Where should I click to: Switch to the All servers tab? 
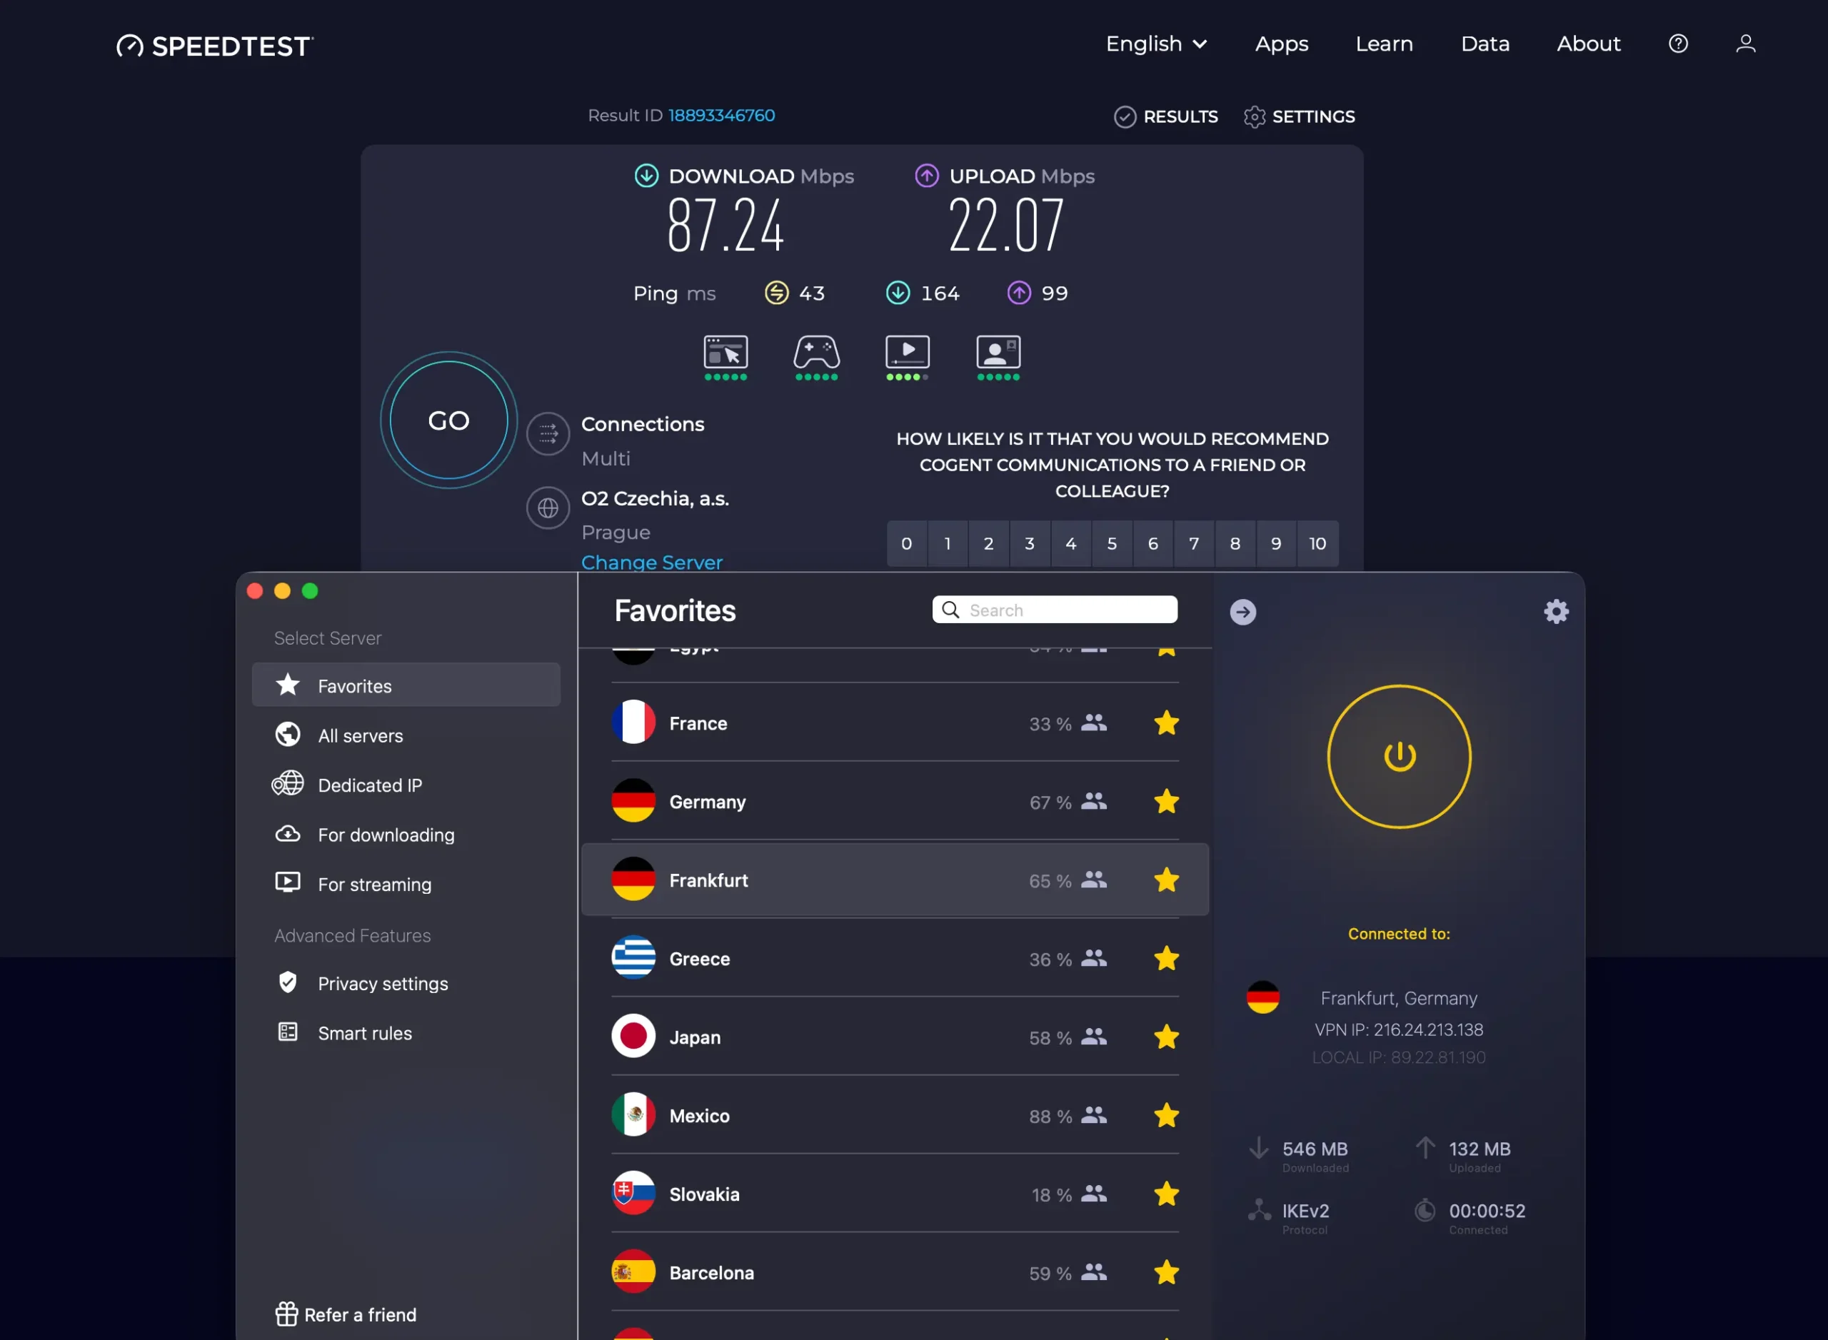click(359, 735)
